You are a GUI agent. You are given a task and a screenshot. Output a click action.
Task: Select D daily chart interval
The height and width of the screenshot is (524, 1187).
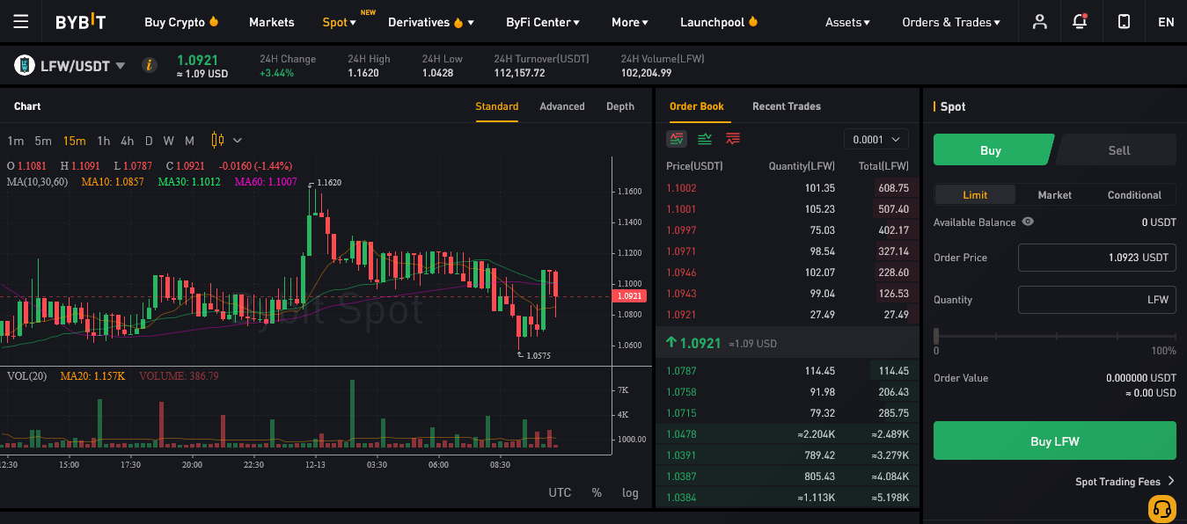149,141
